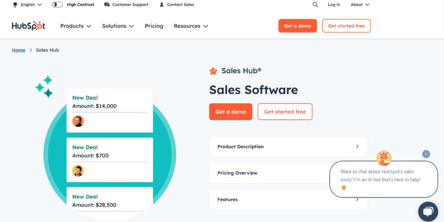The image size is (444, 222).
Task: Click the search magnifier icon
Action: tap(315, 4)
